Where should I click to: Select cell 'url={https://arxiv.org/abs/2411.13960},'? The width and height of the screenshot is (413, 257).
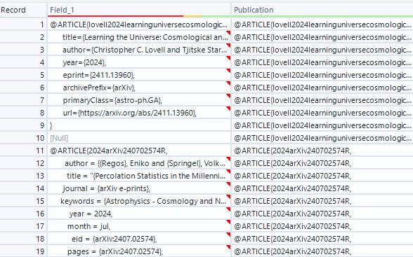[139, 113]
